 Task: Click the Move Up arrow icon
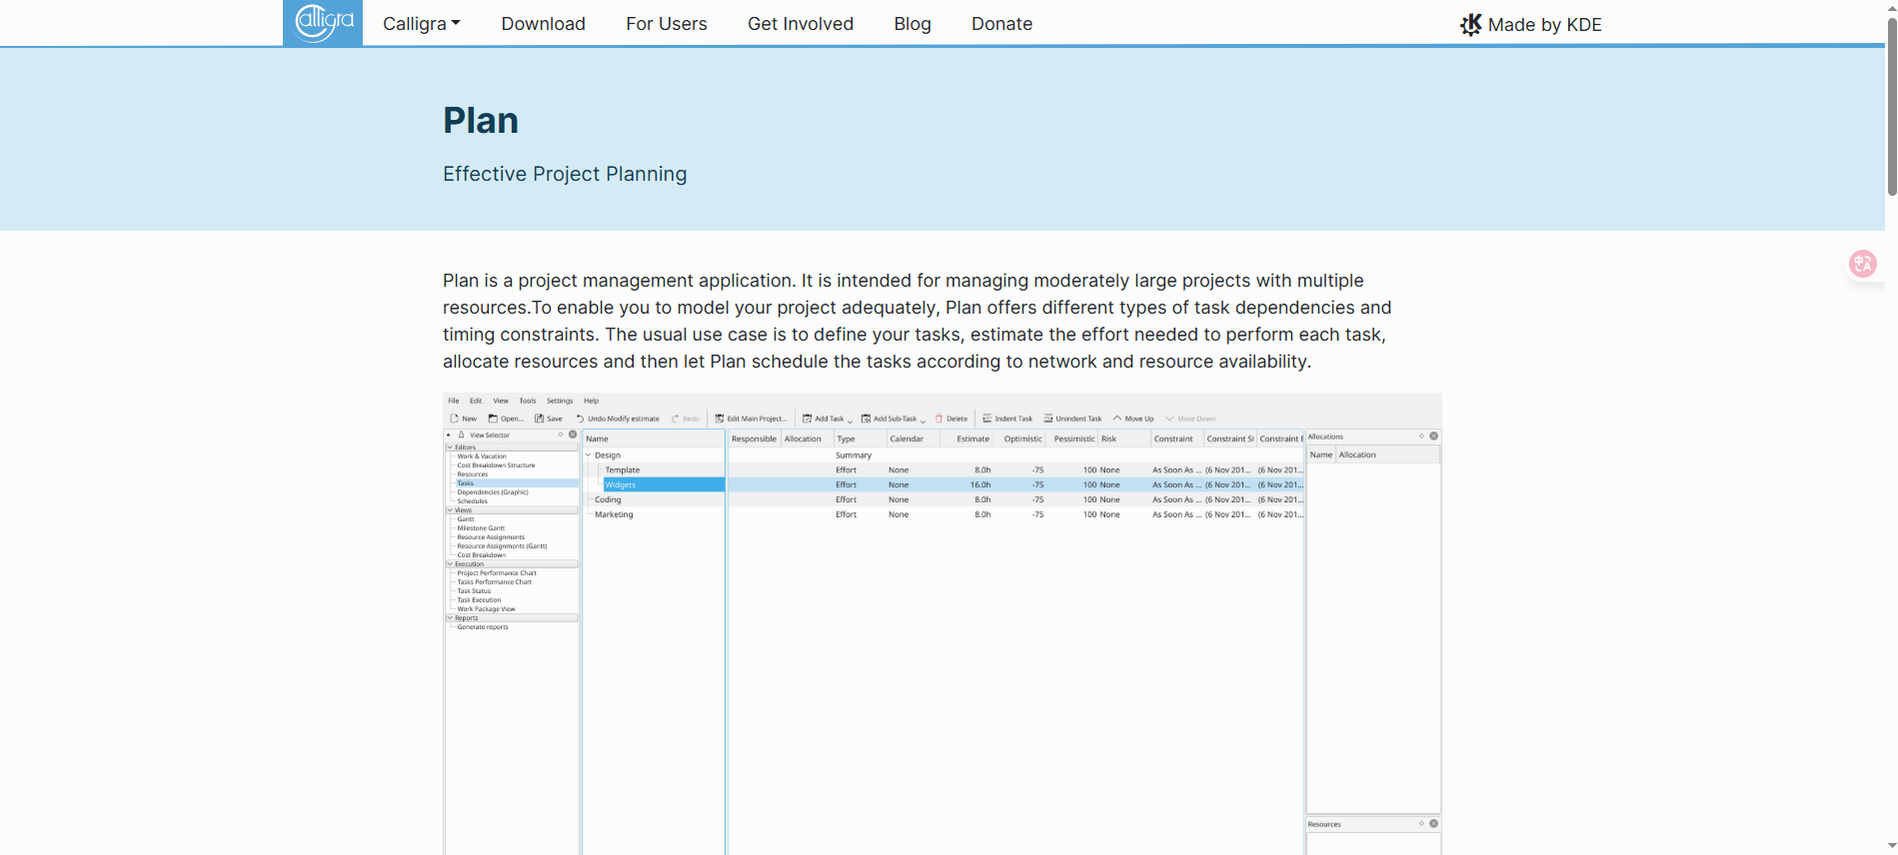pyautogui.click(x=1117, y=419)
